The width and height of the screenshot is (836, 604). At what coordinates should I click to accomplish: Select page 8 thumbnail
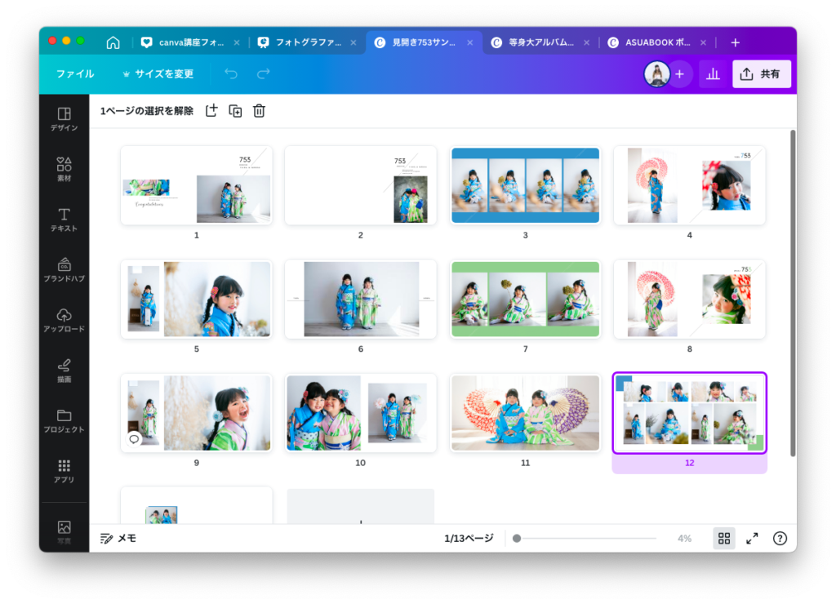point(689,299)
